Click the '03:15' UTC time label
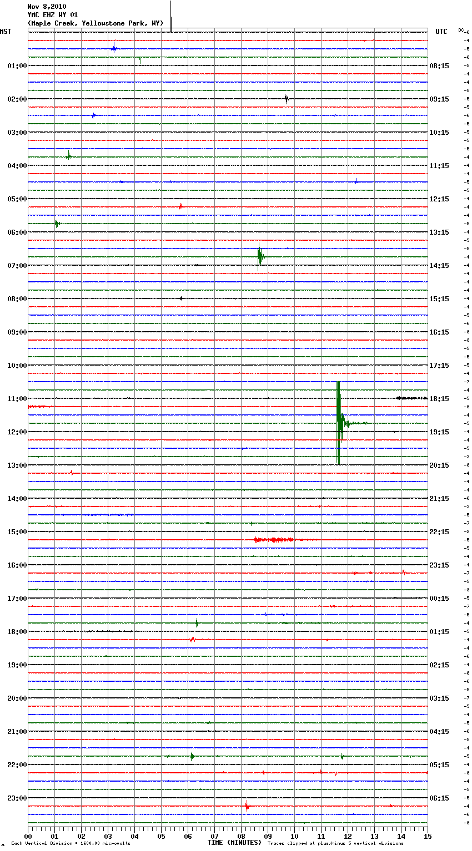 tap(439, 698)
